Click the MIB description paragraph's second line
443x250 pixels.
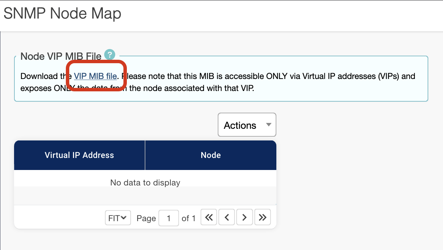(137, 88)
